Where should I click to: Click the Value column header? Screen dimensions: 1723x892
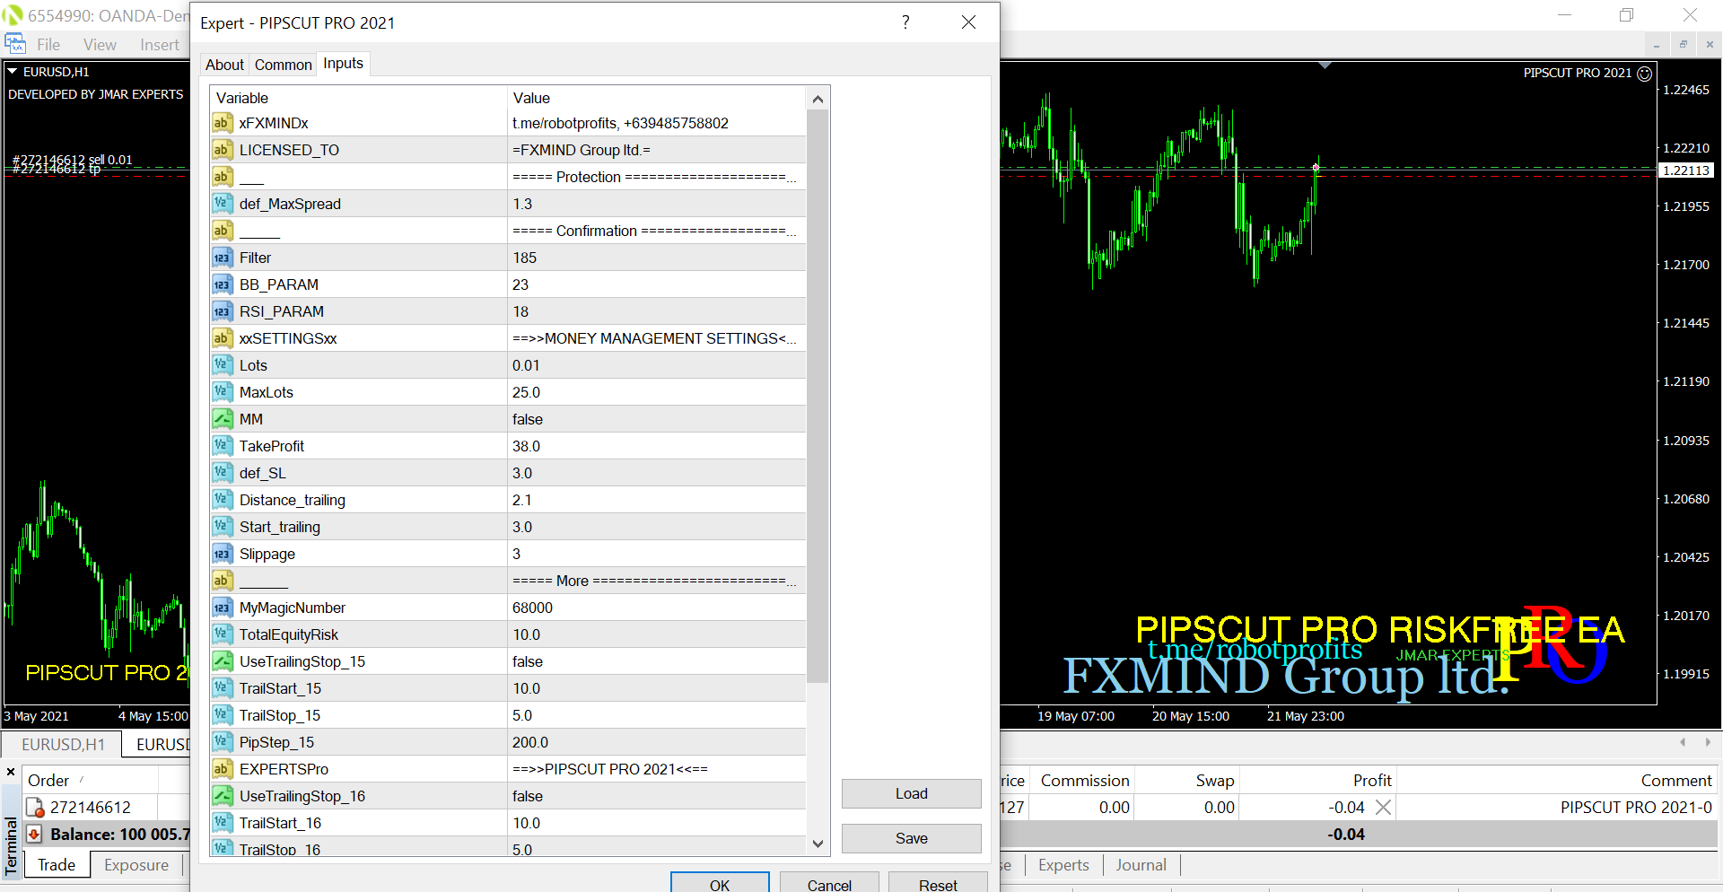click(656, 98)
